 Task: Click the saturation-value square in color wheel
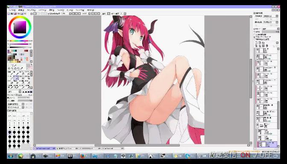coord(20,27)
